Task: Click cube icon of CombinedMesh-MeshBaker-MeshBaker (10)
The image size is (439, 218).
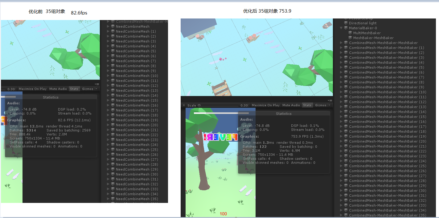Action: pyautogui.click(x=346, y=92)
